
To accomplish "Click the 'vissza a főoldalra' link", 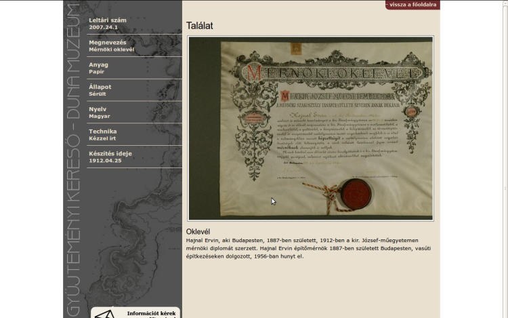I will pyautogui.click(x=412, y=5).
